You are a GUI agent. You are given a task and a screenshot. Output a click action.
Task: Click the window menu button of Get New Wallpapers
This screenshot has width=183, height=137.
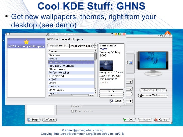tap(8, 34)
